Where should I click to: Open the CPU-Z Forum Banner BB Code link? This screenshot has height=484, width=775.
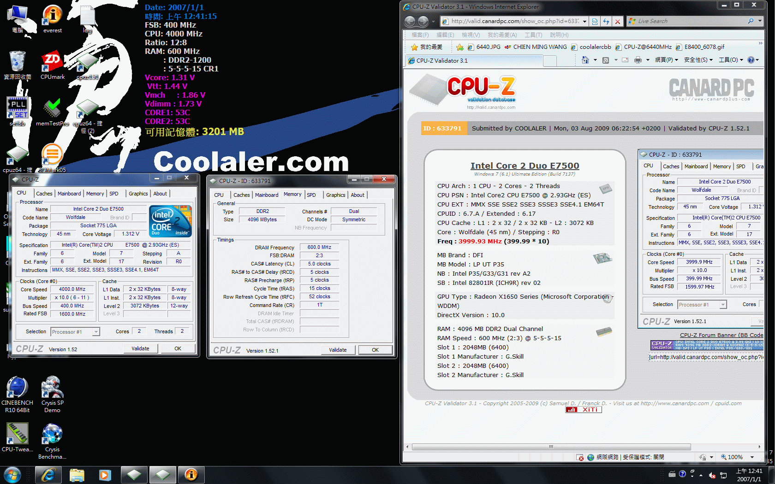[x=721, y=335]
